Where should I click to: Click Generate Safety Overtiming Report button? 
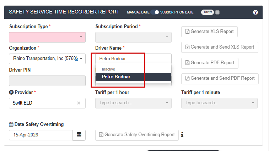[x=137, y=135]
